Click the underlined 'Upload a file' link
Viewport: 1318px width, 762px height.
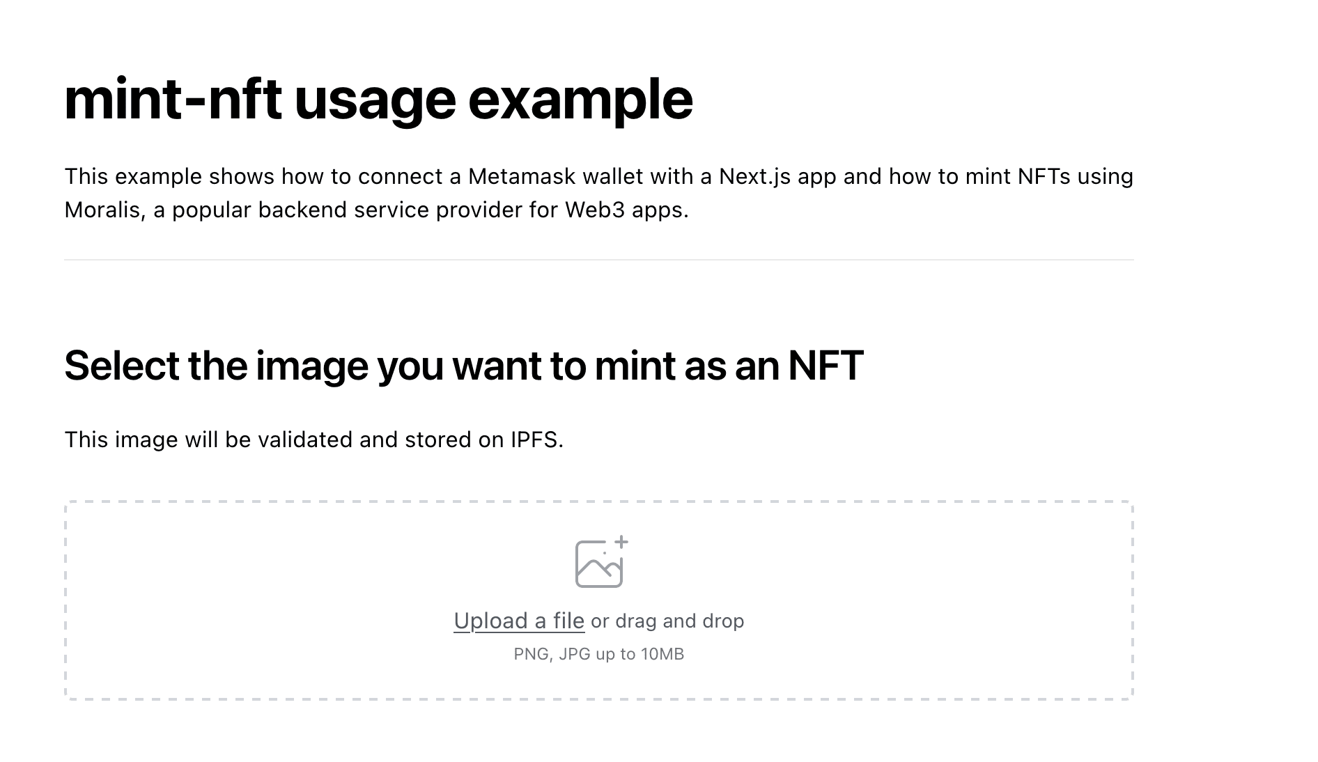point(520,620)
